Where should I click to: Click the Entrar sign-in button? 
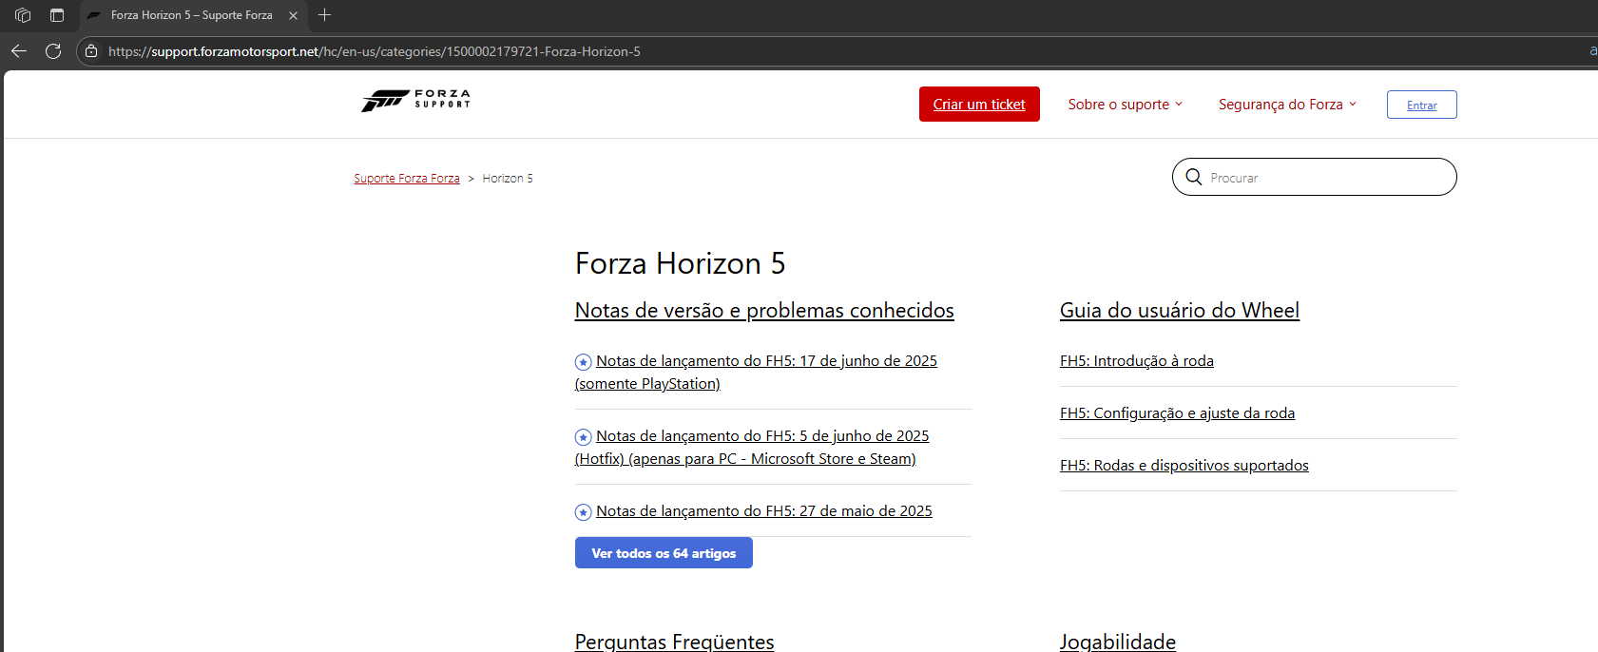[1422, 105]
